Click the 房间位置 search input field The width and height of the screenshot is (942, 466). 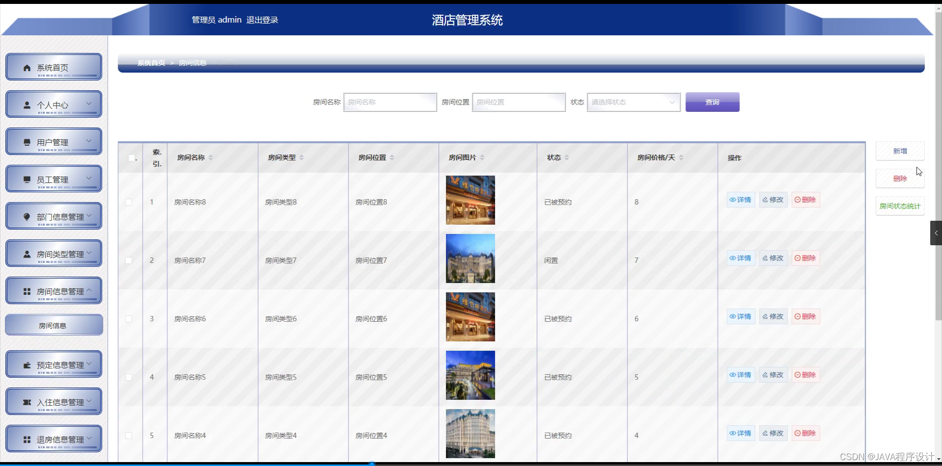pos(519,102)
